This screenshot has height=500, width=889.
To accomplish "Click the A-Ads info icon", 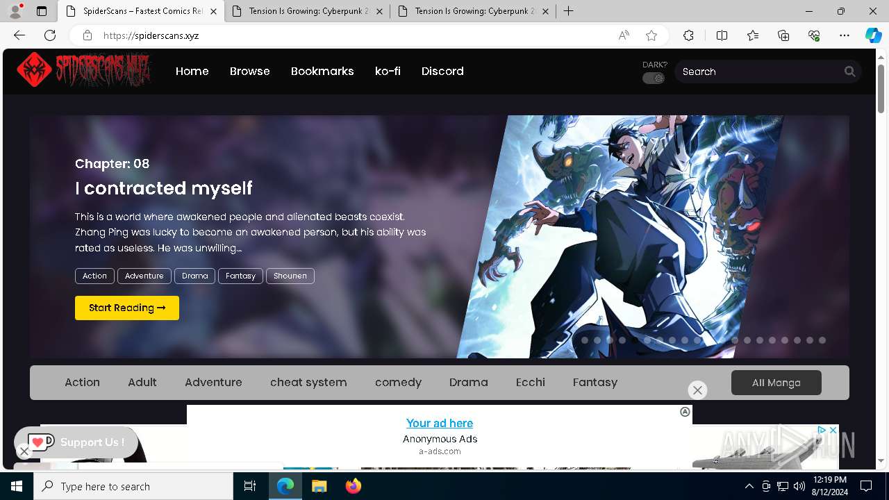I will 685,412.
